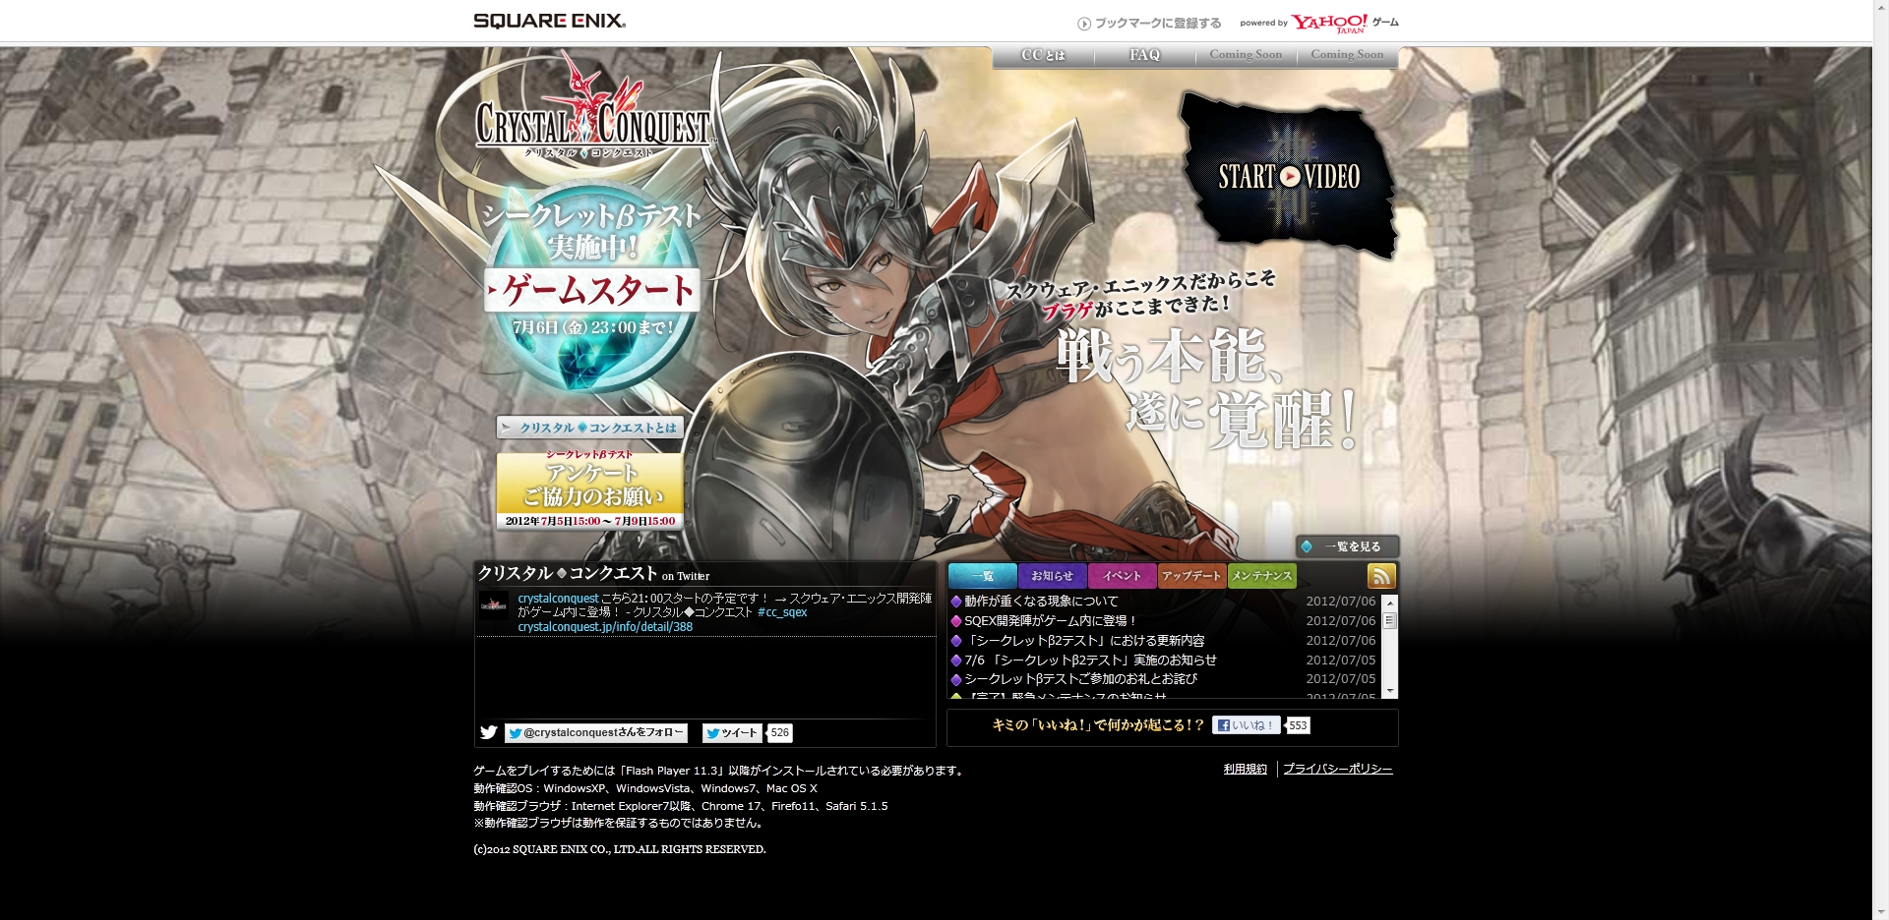Select the アップデート news tab
Screen dimensions: 1889x920
[1191, 576]
